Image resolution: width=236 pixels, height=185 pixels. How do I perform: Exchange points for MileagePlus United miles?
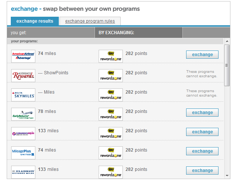202,151
